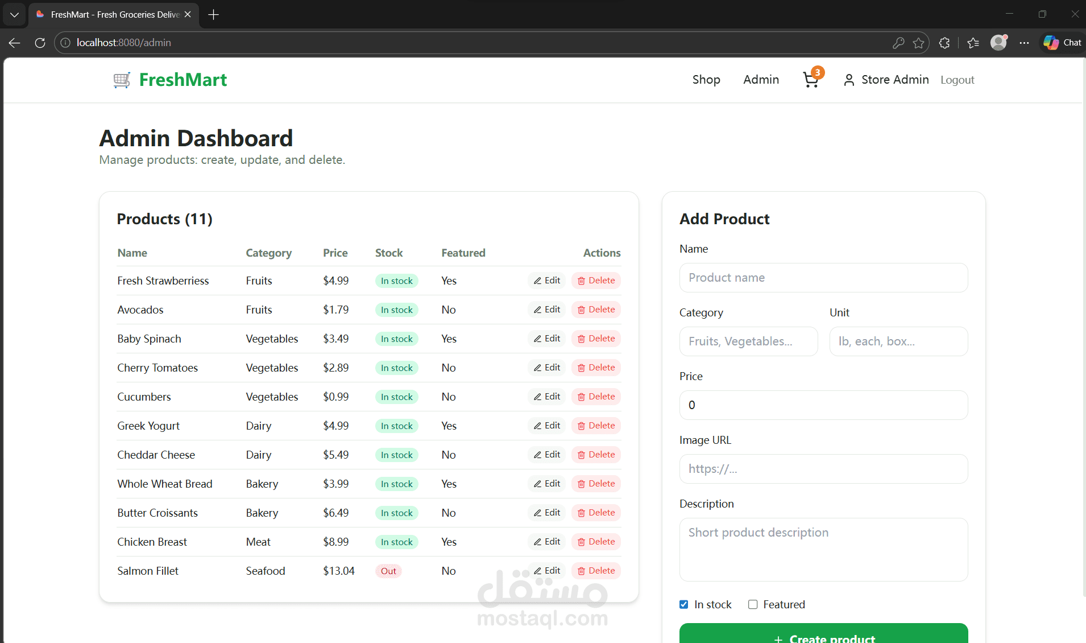The width and height of the screenshot is (1086, 643).
Task: Enable the Featured checkbox
Action: click(753, 604)
